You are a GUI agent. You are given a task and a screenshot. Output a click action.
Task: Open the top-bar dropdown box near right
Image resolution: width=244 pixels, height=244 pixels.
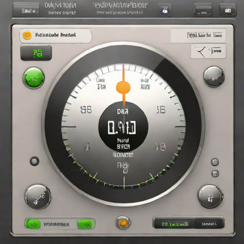(x=203, y=10)
